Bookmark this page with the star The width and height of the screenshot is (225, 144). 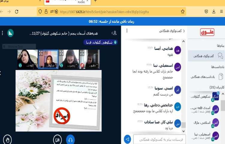(182, 11)
